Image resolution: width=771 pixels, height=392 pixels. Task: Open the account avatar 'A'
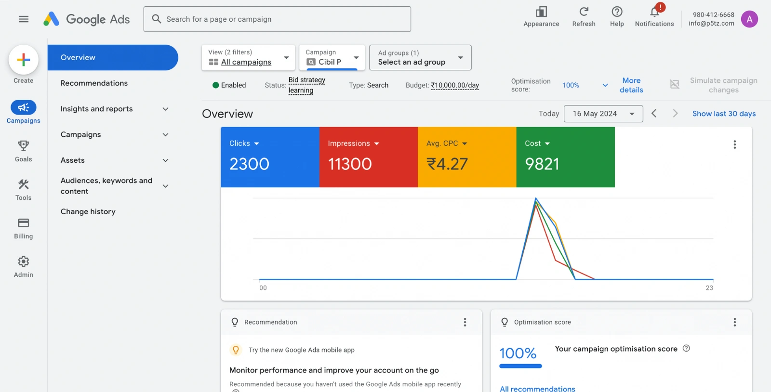click(x=749, y=19)
